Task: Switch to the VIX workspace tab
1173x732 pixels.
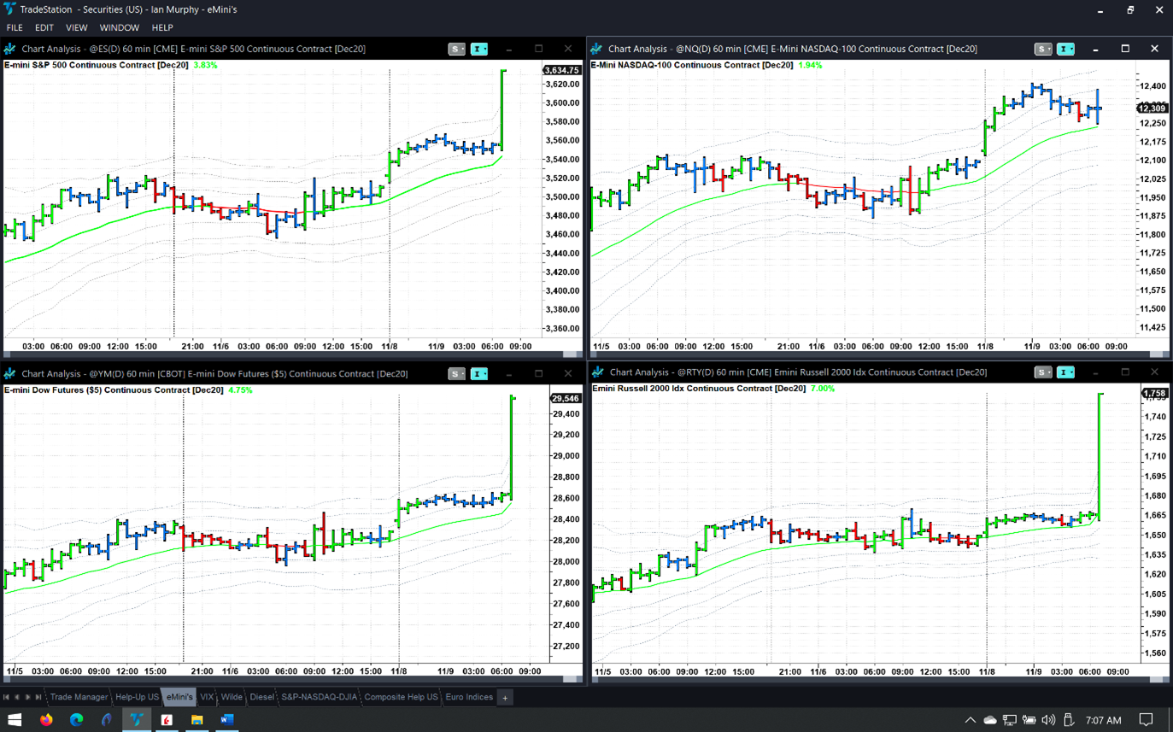Action: [x=207, y=698]
